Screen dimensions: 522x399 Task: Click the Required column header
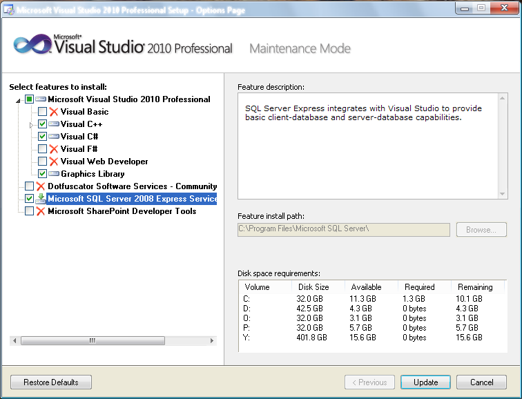[x=425, y=287]
